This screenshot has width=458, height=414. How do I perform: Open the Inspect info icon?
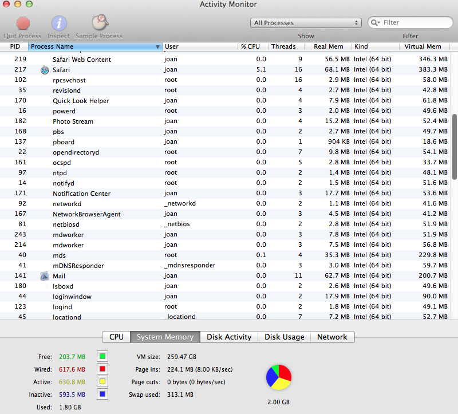(x=59, y=23)
